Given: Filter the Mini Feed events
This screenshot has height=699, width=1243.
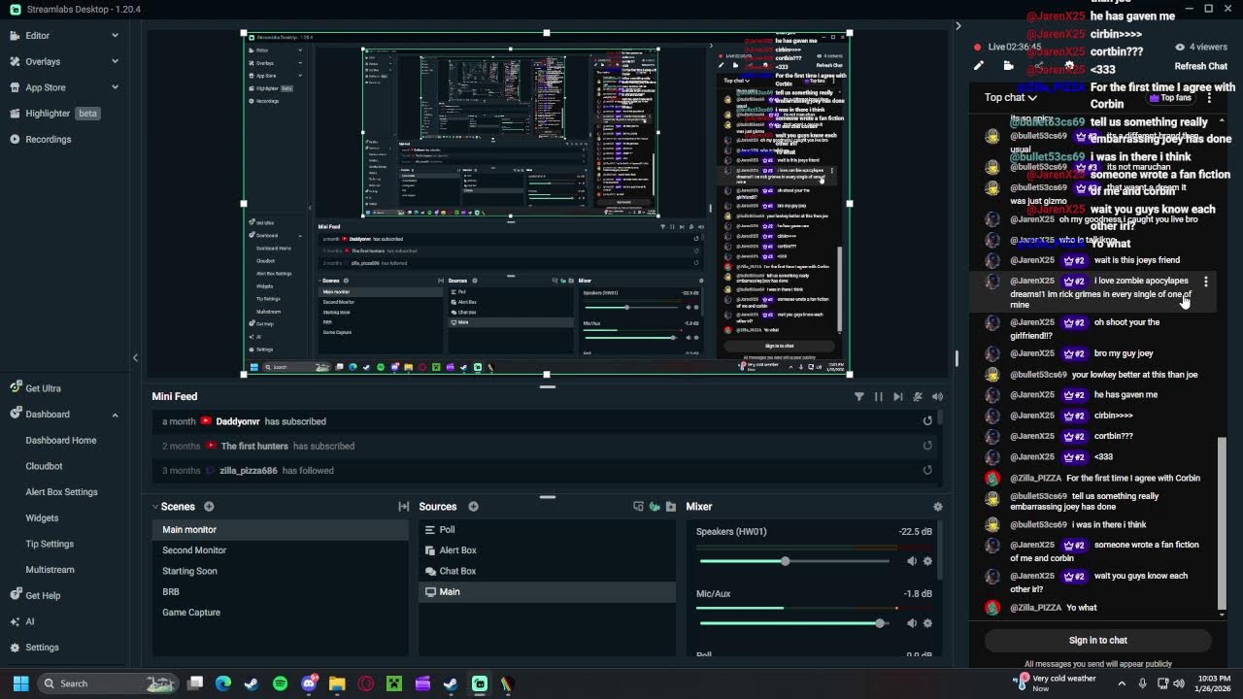Looking at the screenshot, I should tap(858, 397).
